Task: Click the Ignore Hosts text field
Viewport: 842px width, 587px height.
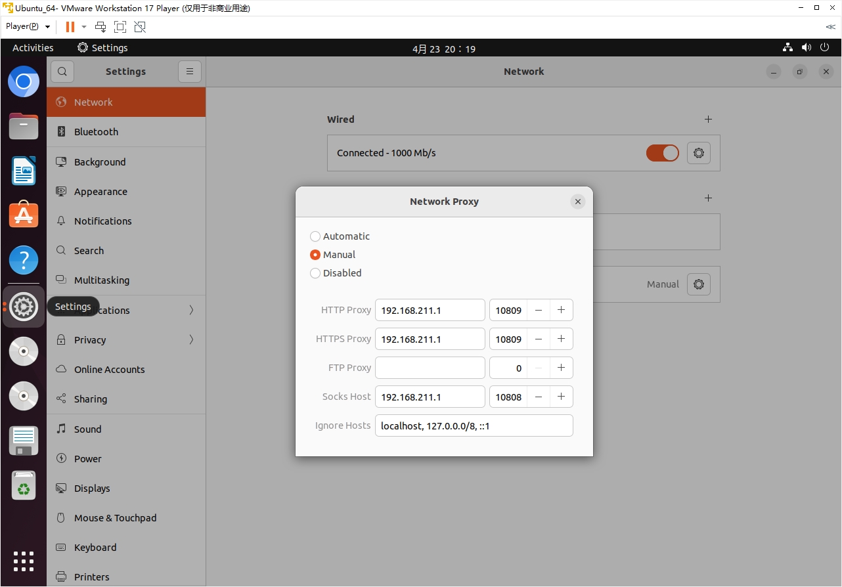Action: click(x=474, y=425)
